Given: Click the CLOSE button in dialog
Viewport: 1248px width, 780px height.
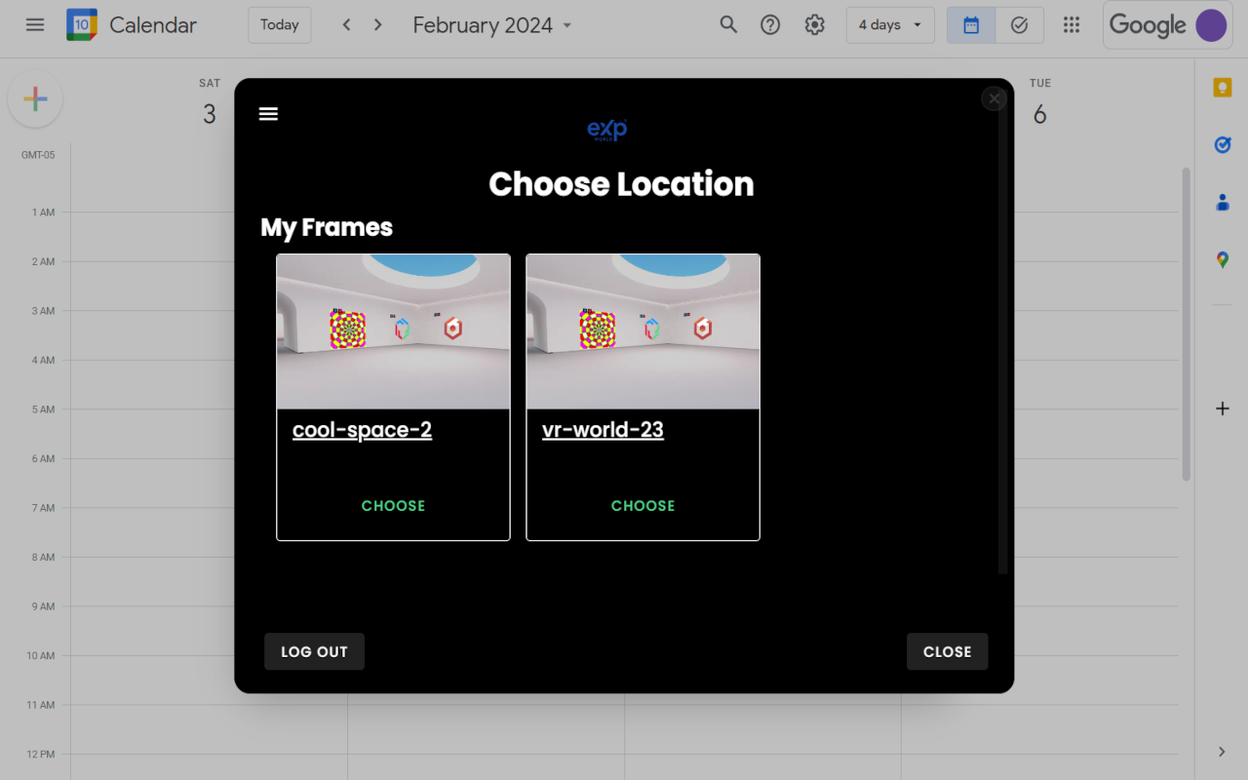Looking at the screenshot, I should pos(947,652).
